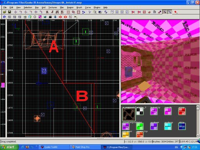Rotate selection around the X axis
This screenshot has width=200, height=150.
pyautogui.click(x=21, y=12)
